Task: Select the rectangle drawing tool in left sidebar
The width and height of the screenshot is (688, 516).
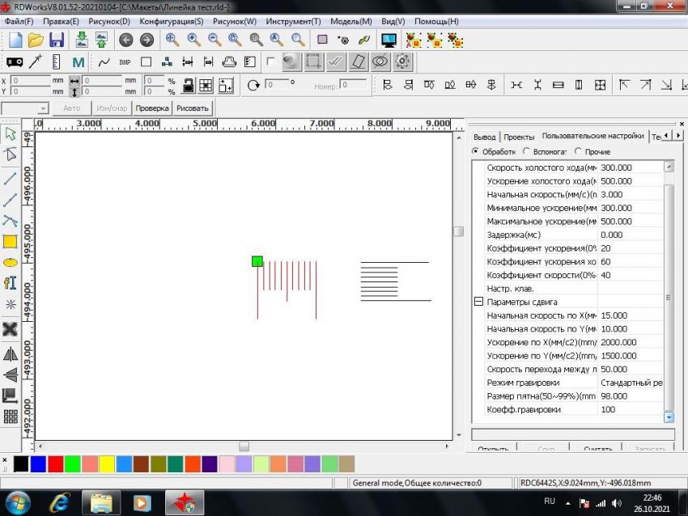Action: click(11, 241)
